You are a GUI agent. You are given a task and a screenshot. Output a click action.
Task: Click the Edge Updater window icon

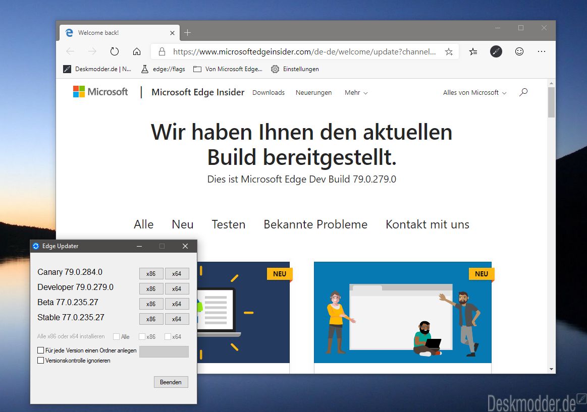36,246
